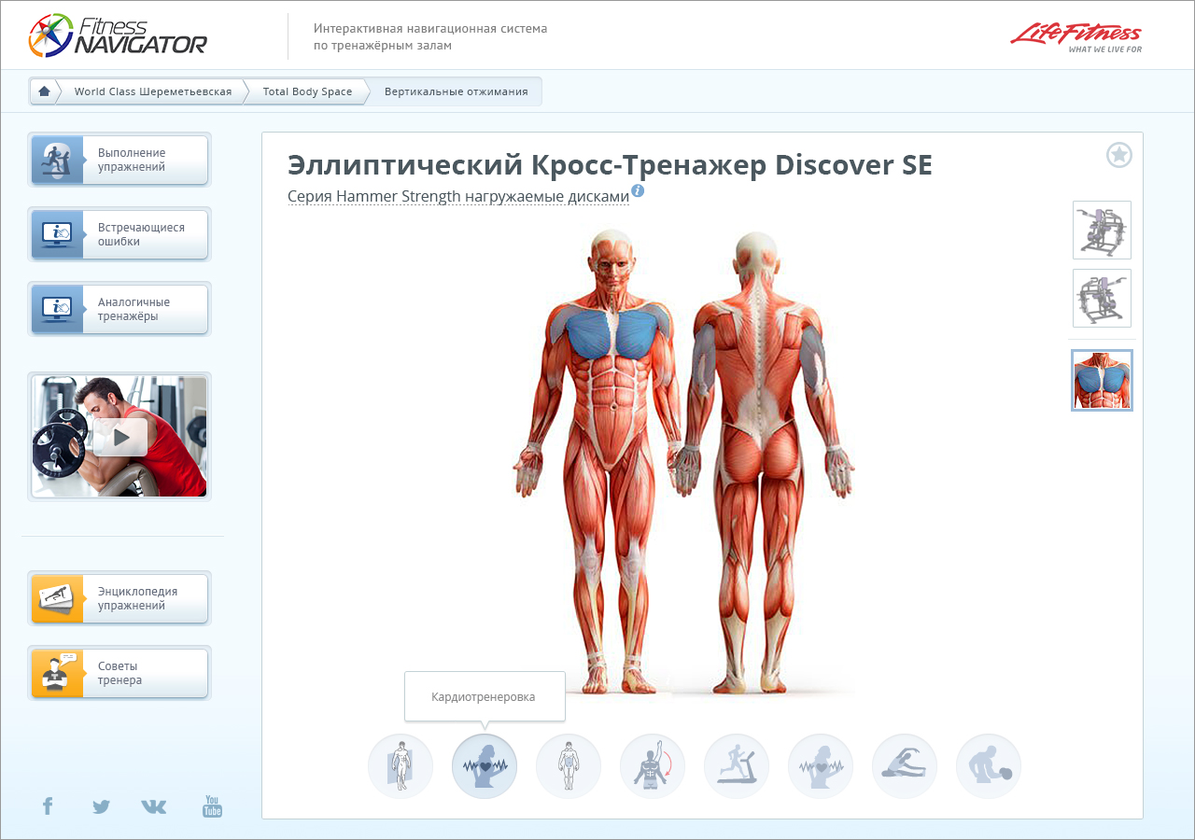Play the biceps curl exercise video
Image resolution: width=1195 pixels, height=840 pixels.
[119, 437]
